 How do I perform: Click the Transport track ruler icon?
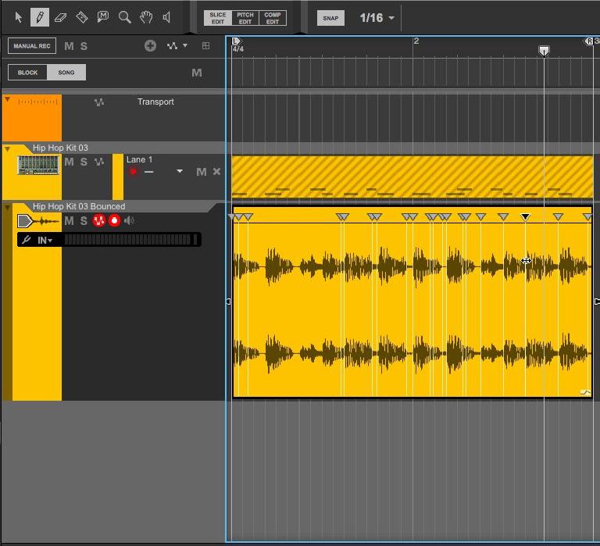pyautogui.click(x=38, y=102)
